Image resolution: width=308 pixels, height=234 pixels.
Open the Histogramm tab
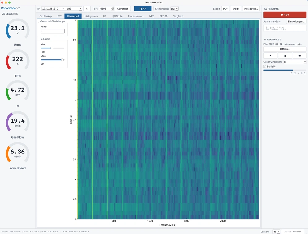pos(91,16)
